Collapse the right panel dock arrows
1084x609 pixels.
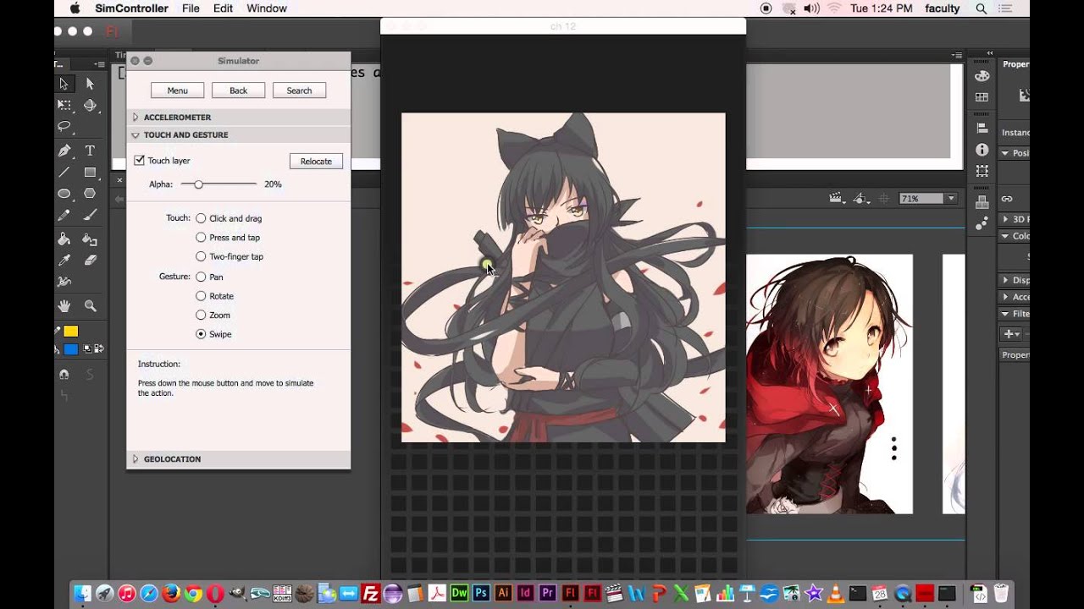click(989, 52)
